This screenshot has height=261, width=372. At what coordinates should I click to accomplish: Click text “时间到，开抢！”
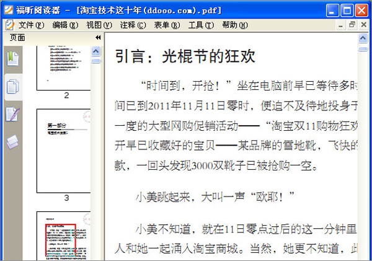pyautogui.click(x=186, y=86)
